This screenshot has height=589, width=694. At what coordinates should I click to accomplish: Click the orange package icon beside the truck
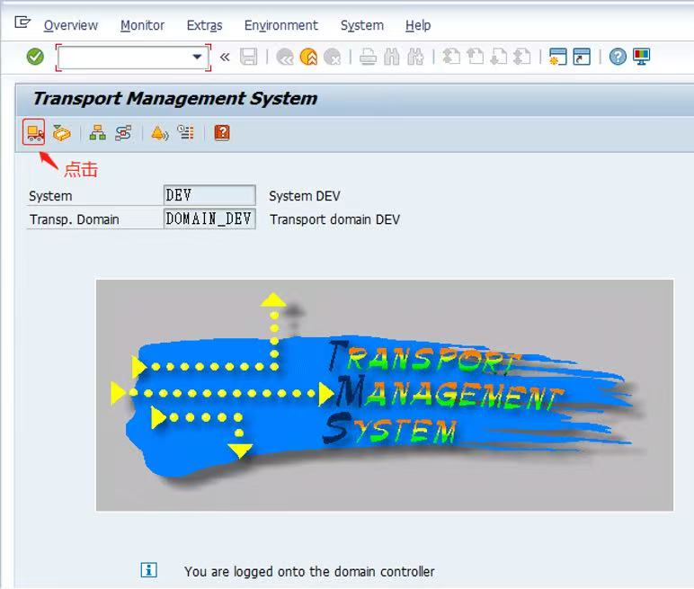(x=61, y=132)
